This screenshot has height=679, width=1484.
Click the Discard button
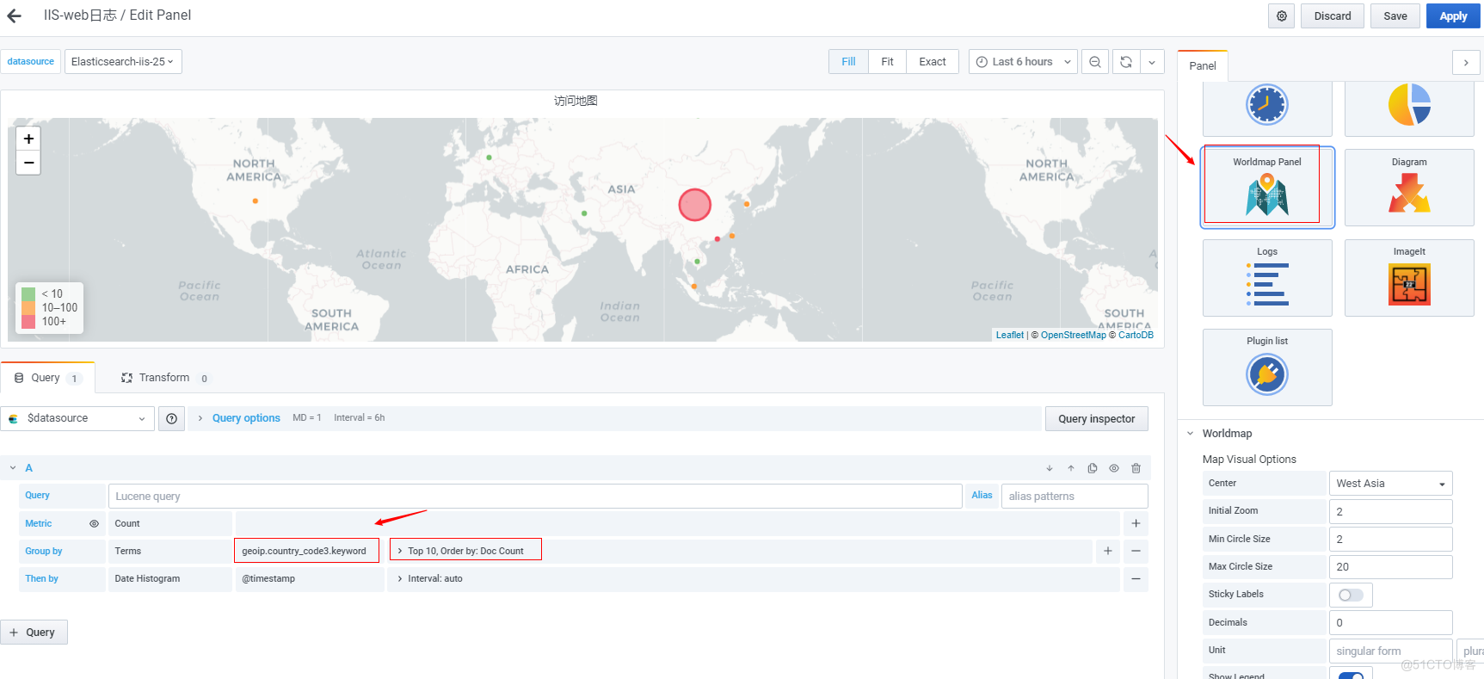tap(1333, 16)
